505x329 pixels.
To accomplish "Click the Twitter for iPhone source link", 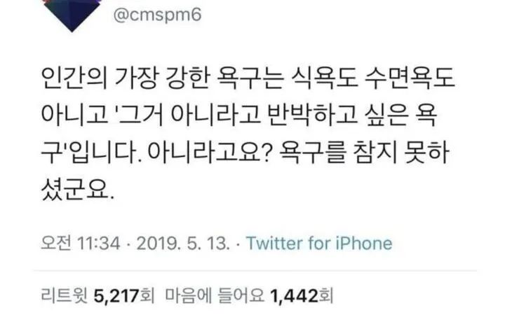I will click(x=321, y=244).
